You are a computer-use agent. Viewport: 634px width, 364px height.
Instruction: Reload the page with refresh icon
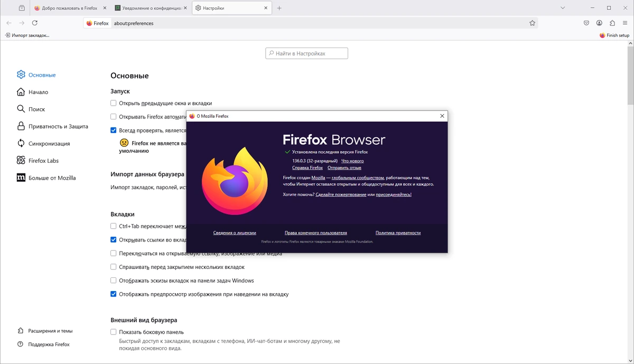[35, 23]
